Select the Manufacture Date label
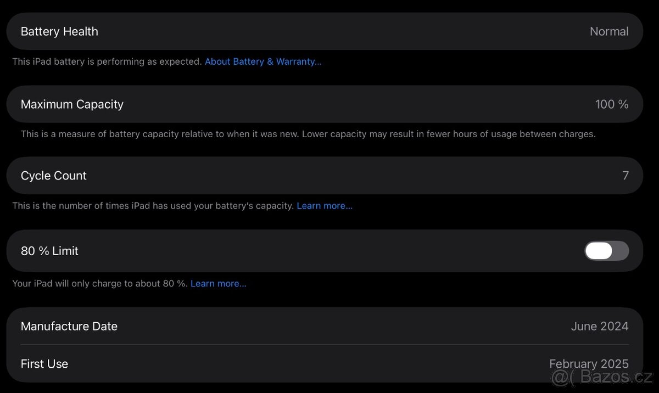This screenshot has height=393, width=659. click(x=69, y=326)
